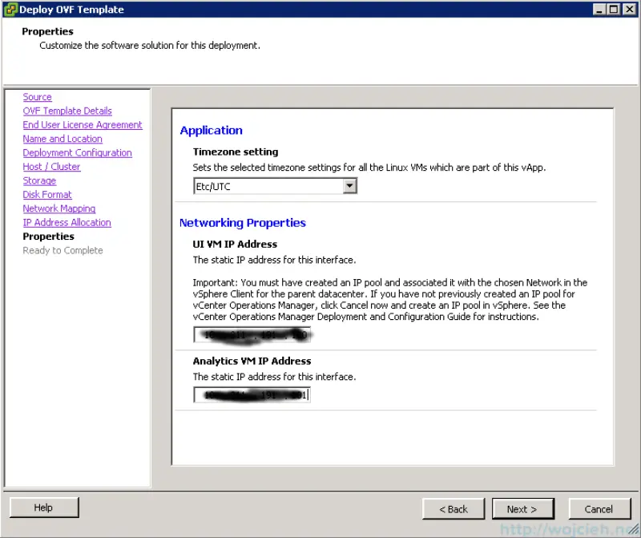The height and width of the screenshot is (538, 641).
Task: Open the Storage step
Action: pyautogui.click(x=39, y=180)
